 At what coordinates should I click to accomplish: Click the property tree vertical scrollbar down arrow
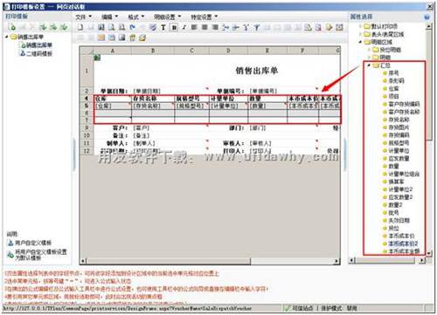click(429, 253)
